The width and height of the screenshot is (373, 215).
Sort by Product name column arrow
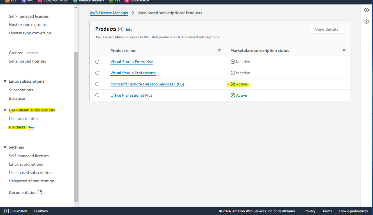point(219,51)
